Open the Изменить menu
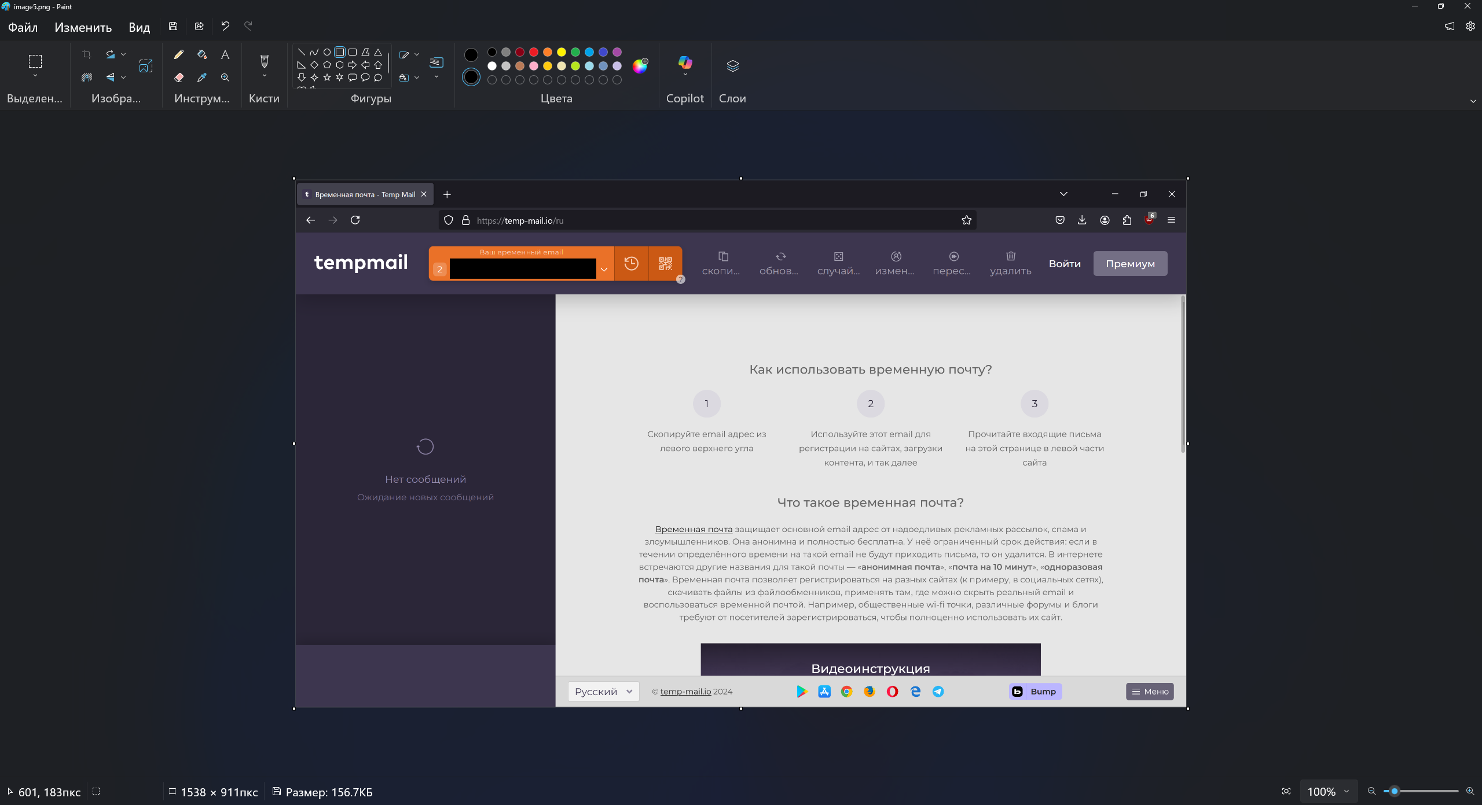Image resolution: width=1482 pixels, height=805 pixels. pyautogui.click(x=83, y=27)
